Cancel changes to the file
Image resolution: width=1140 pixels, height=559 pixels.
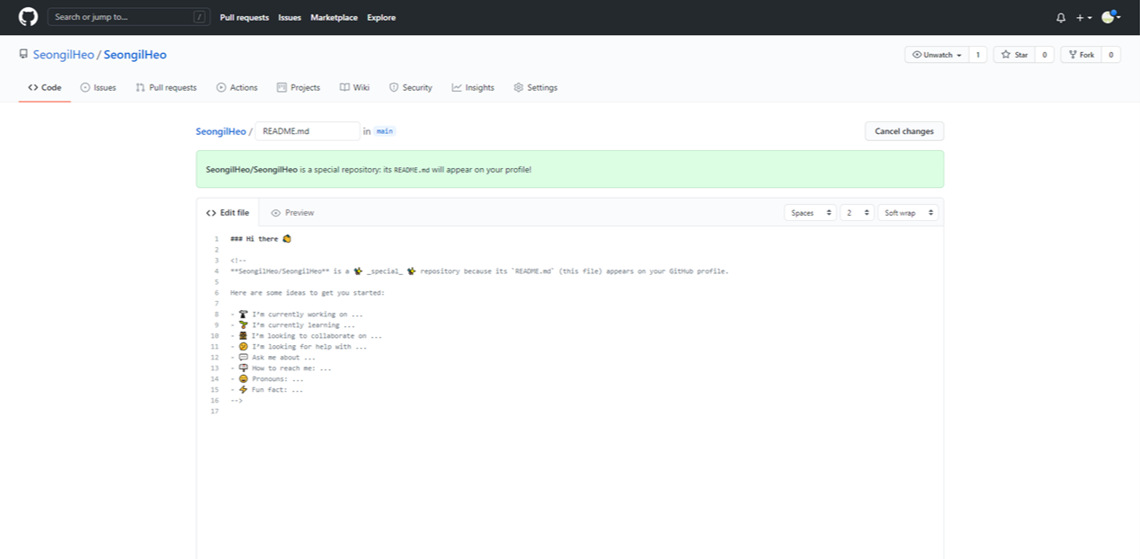pos(904,131)
